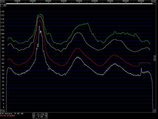Click the right-arrow button at top-right of frequency scale
Image resolution: width=158 pixels, height=119 pixels.
(152, 2)
